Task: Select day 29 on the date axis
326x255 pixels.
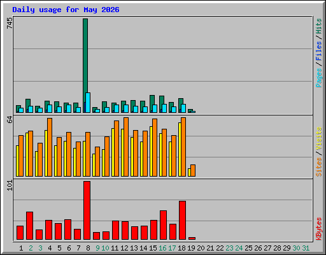Action: (x=287, y=248)
